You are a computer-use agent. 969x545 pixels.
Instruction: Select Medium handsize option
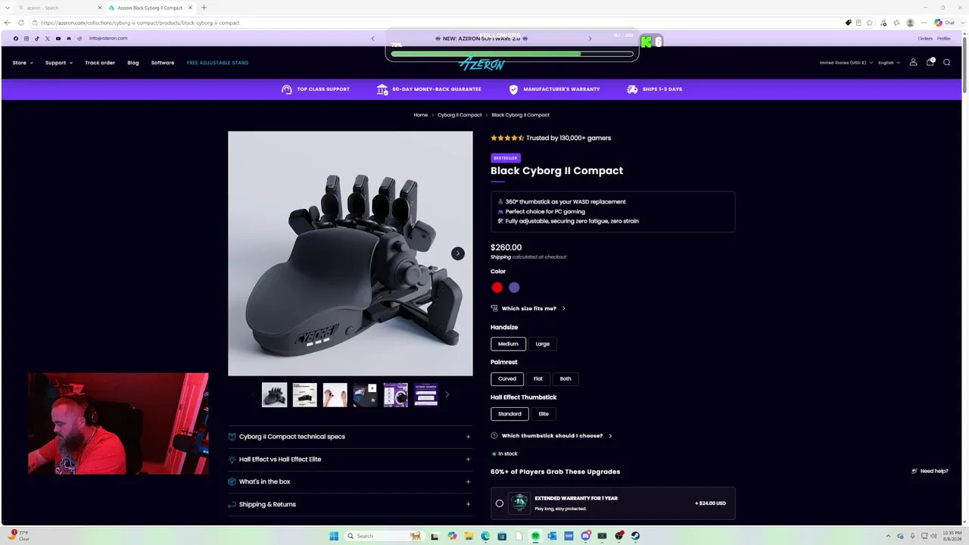pyautogui.click(x=508, y=344)
